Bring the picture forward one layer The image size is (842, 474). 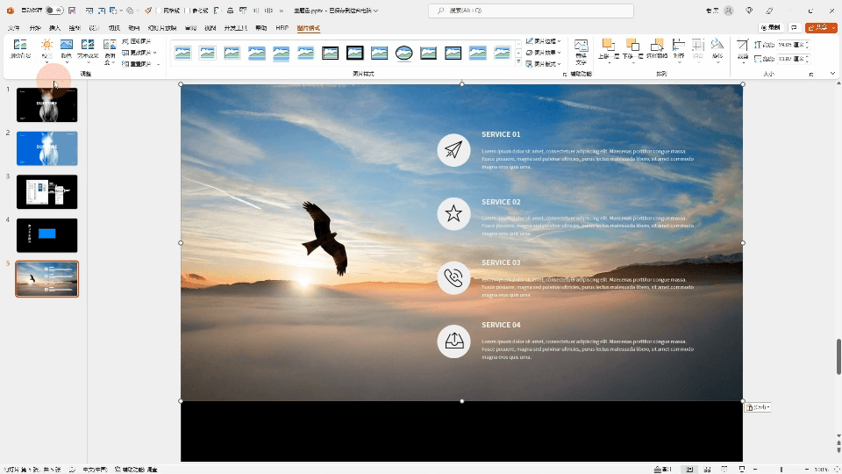click(609, 50)
